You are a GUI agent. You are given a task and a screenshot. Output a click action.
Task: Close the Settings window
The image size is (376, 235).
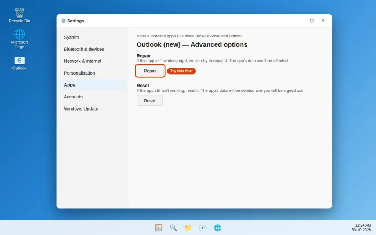[x=323, y=21]
